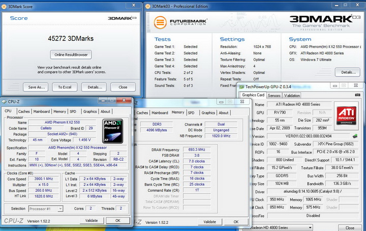Select the Graphics Card tab in GPU-Z
The image size is (366, 231).
(253, 95)
